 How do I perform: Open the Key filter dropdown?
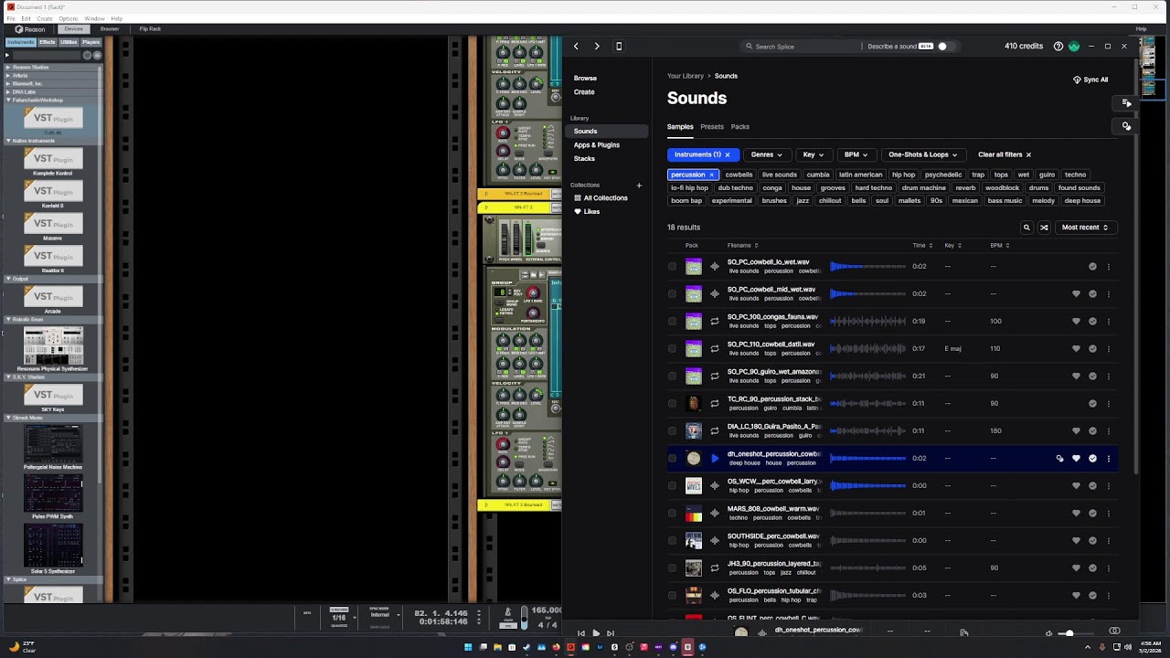click(x=813, y=154)
